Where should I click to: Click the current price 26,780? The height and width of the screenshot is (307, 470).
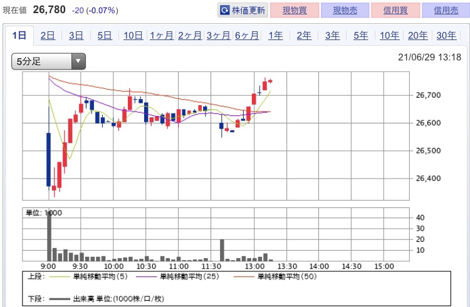pyautogui.click(x=49, y=9)
